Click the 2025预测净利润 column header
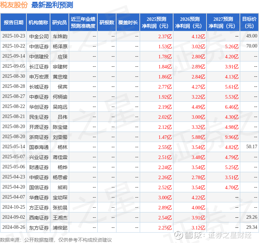This screenshot has height=243, width=259. (156, 23)
